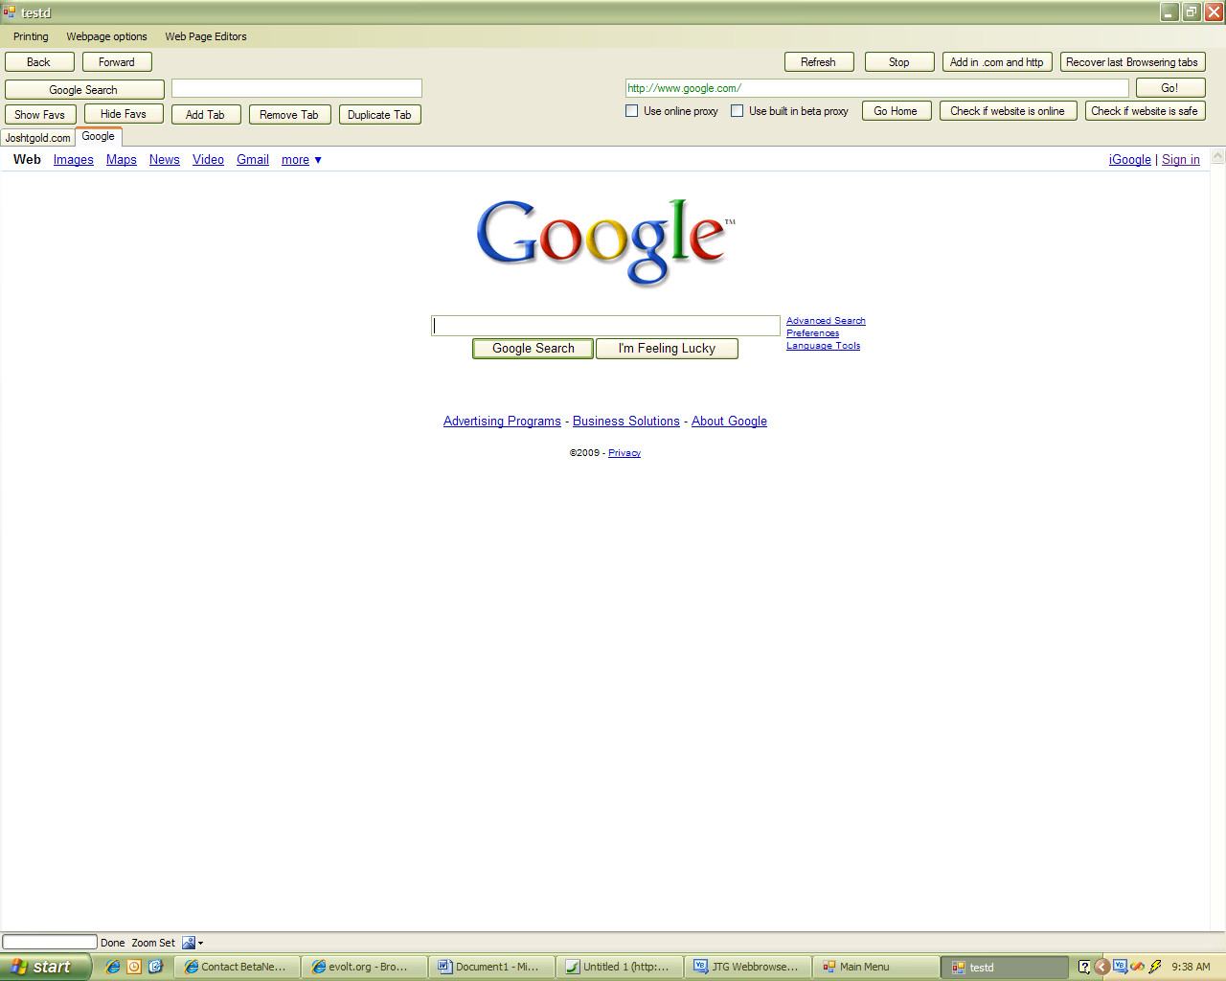Image resolution: width=1226 pixels, height=981 pixels.
Task: Open Google News link
Action: pos(165,160)
